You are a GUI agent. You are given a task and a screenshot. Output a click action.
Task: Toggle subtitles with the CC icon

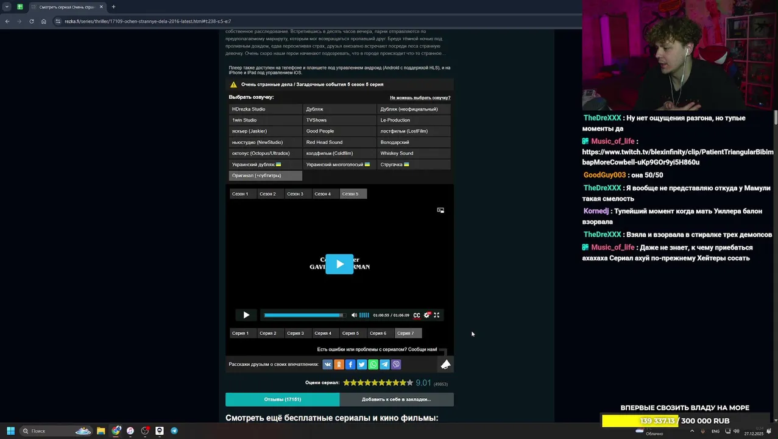[x=417, y=315]
